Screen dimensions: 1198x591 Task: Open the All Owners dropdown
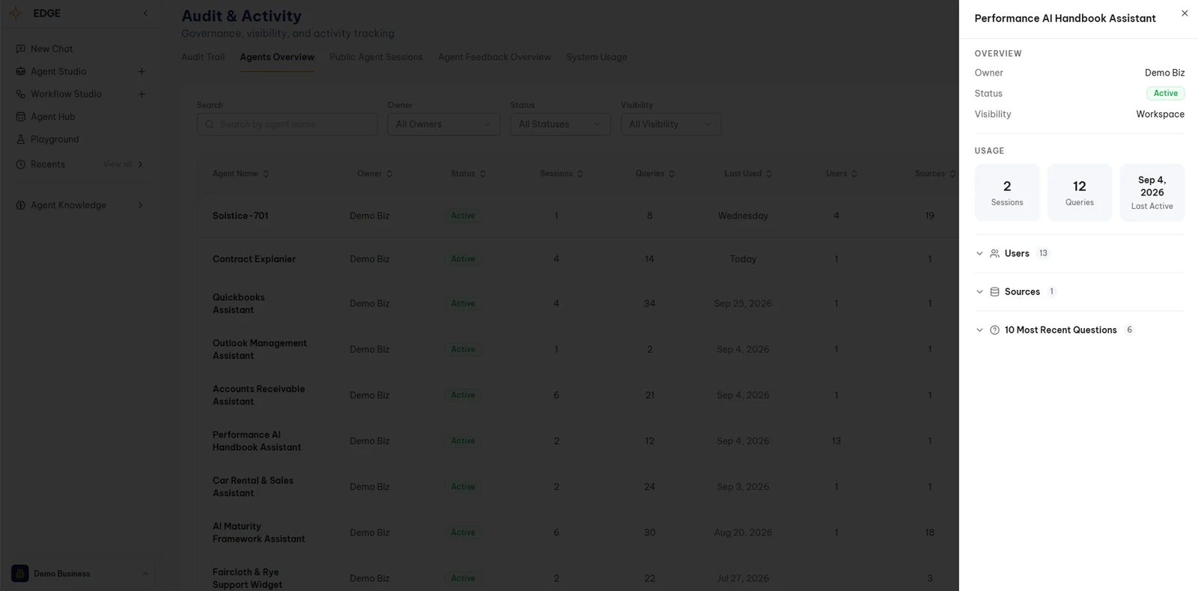(x=443, y=124)
